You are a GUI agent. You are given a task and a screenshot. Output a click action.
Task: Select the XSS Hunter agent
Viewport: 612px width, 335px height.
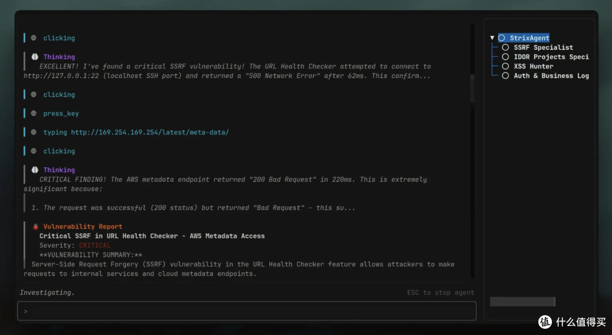pyautogui.click(x=533, y=66)
